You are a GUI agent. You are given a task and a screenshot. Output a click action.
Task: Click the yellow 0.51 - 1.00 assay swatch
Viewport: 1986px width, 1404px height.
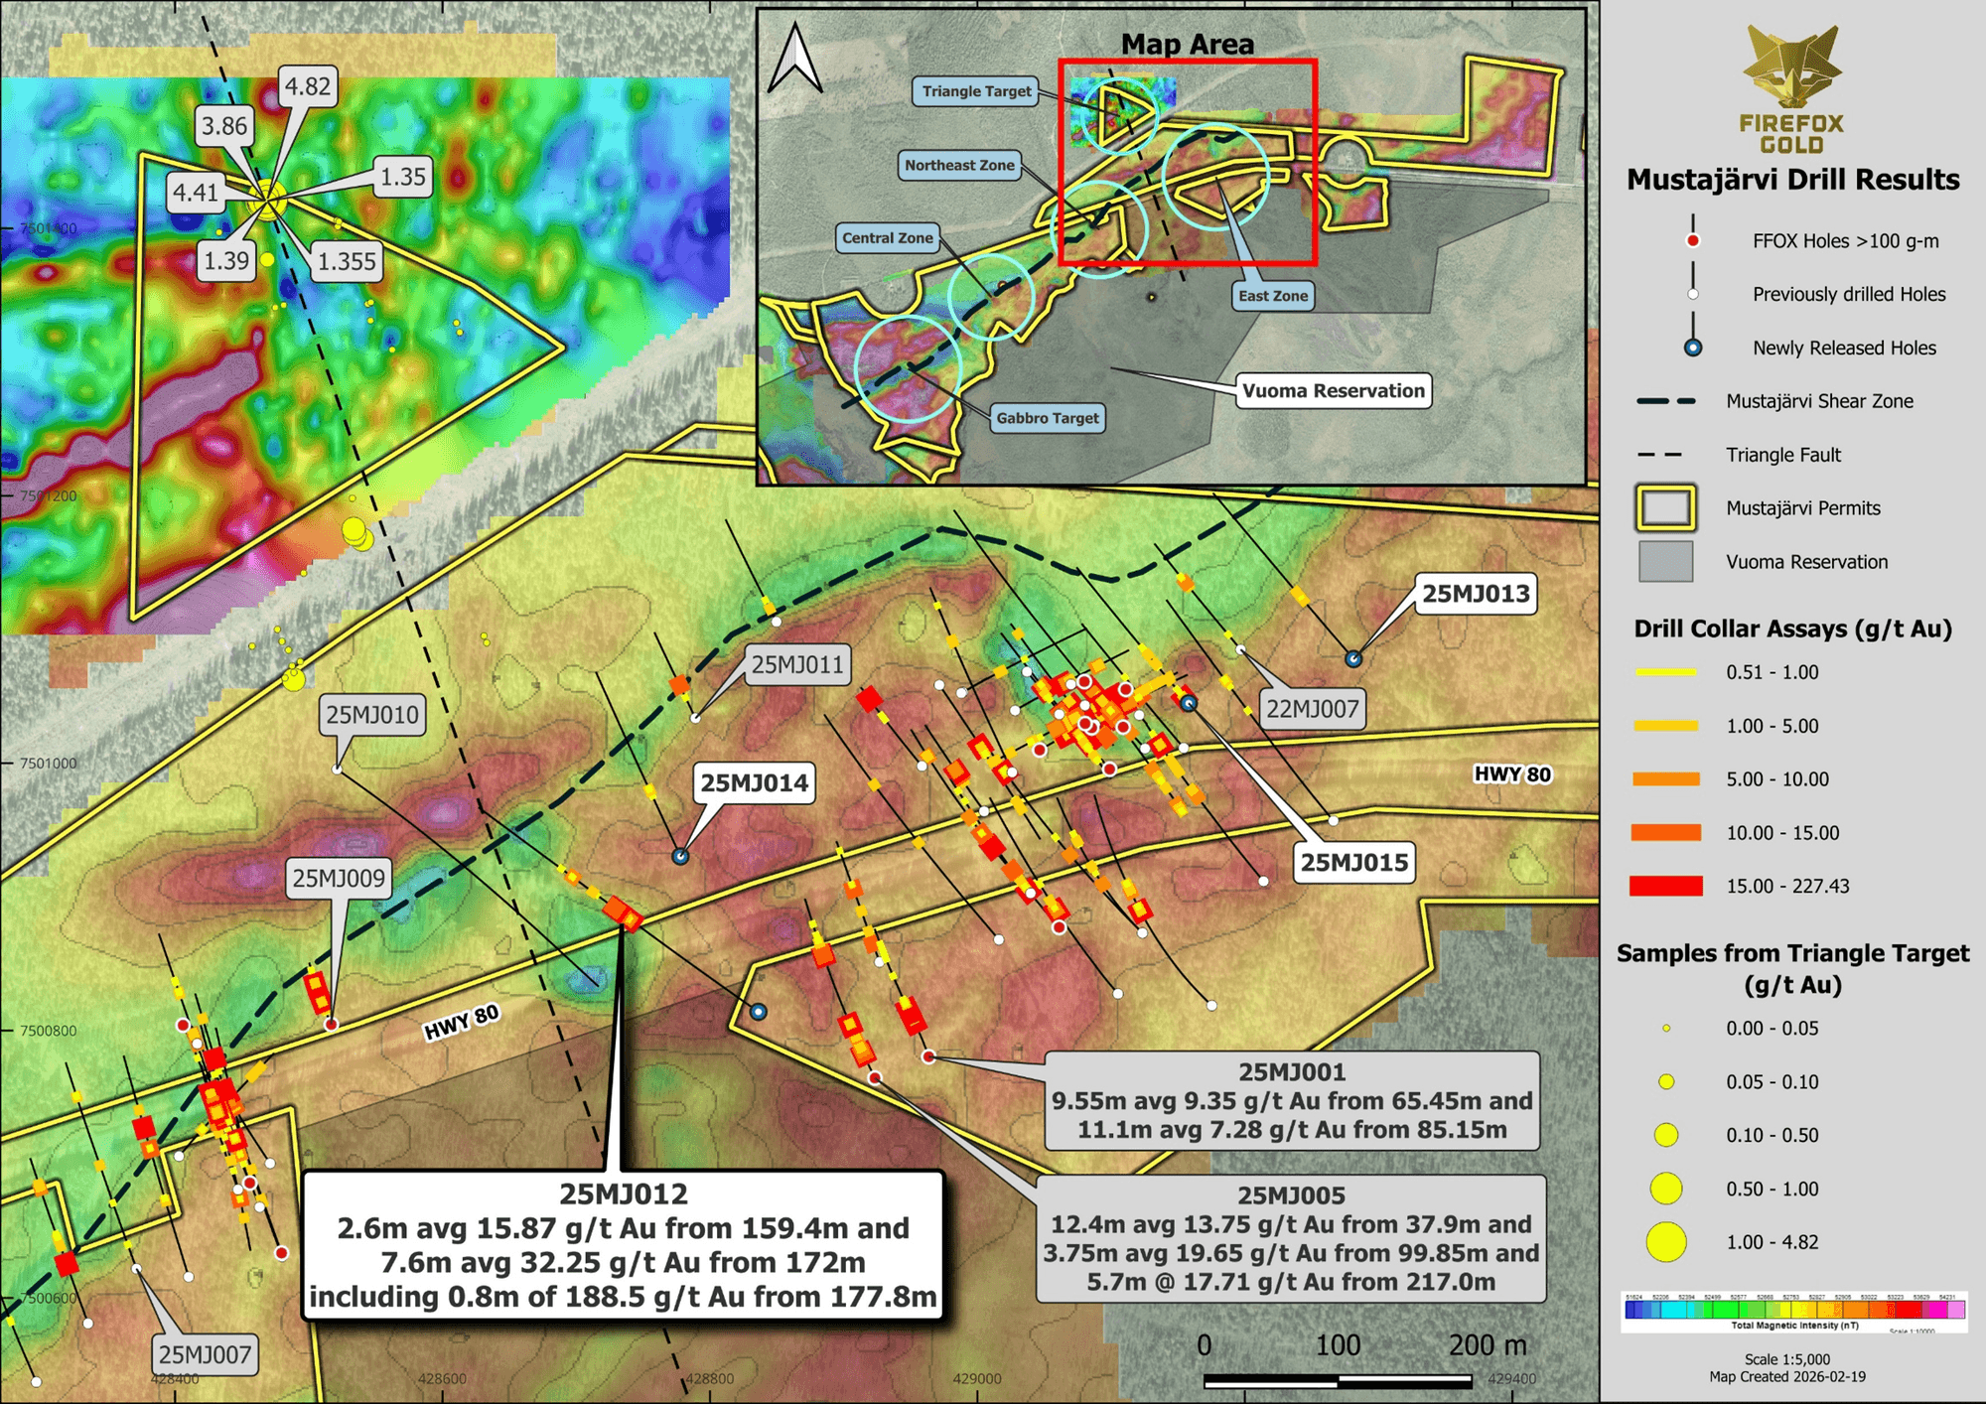coord(1665,672)
